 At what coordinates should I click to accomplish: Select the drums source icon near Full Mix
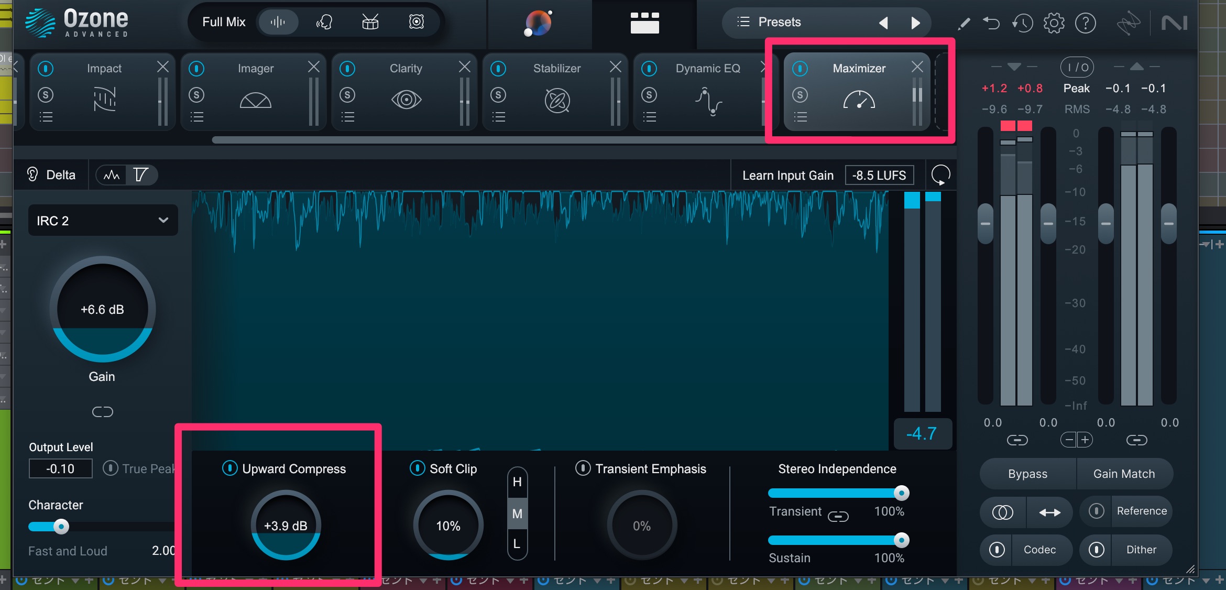pyautogui.click(x=370, y=21)
